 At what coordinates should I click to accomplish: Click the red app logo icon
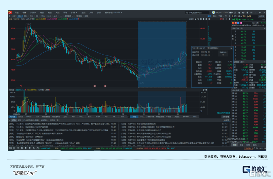(x=10, y=13)
